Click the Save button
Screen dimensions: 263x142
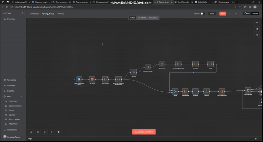point(223,14)
